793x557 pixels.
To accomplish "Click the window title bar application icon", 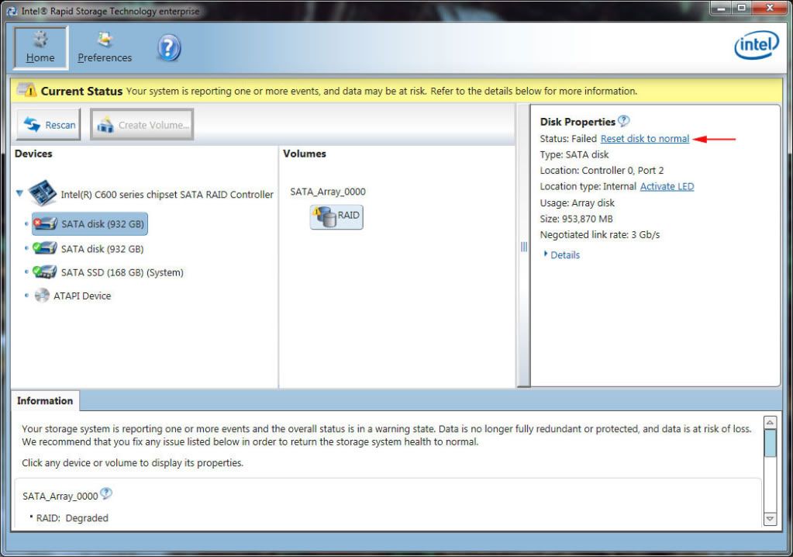I will (x=11, y=11).
